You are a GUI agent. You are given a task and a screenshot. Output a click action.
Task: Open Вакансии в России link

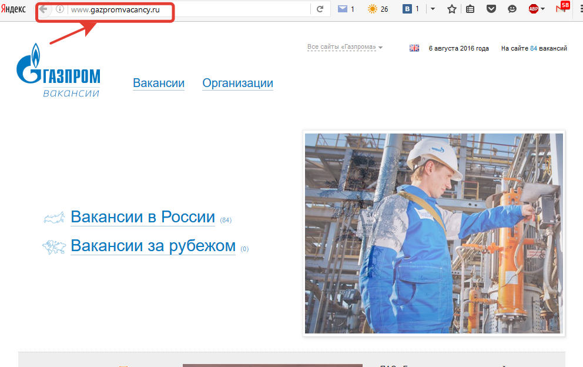click(x=143, y=217)
